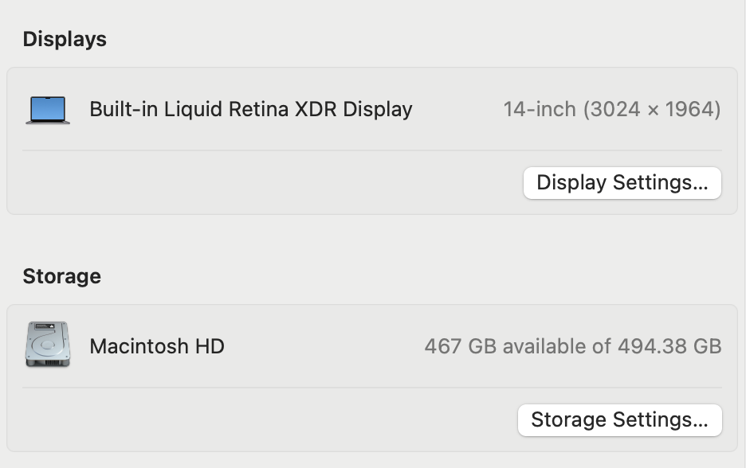Click the Storage section heading
746x468 pixels.
pyautogui.click(x=61, y=276)
